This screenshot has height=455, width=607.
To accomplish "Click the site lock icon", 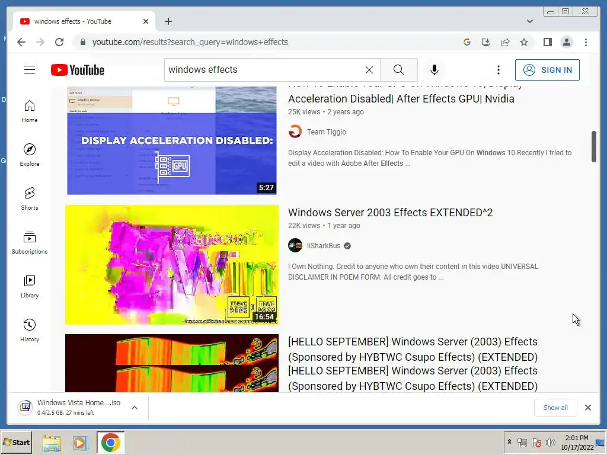I will (82, 42).
